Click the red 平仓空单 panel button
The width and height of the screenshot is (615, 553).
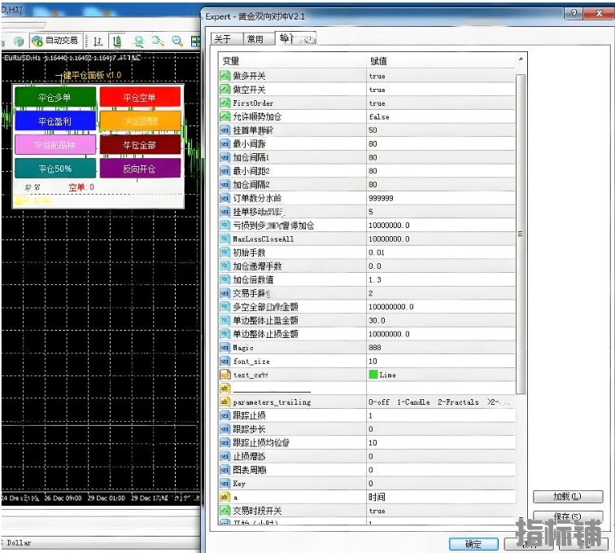[139, 98]
